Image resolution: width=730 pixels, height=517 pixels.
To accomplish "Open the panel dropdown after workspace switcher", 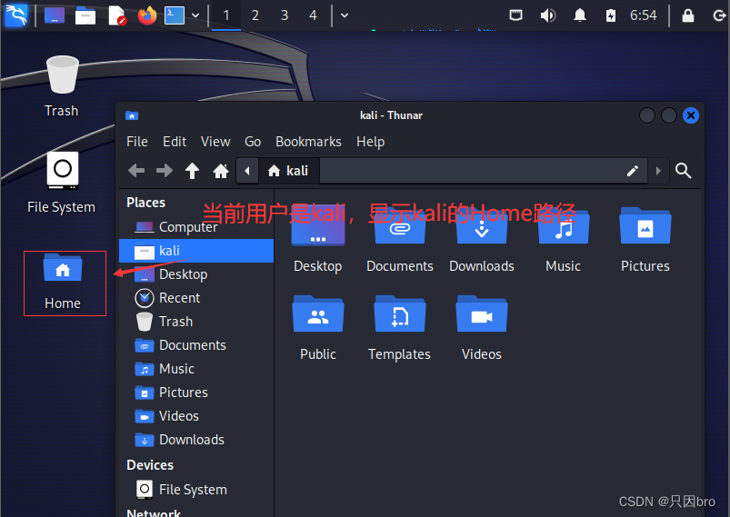I will pyautogui.click(x=345, y=15).
